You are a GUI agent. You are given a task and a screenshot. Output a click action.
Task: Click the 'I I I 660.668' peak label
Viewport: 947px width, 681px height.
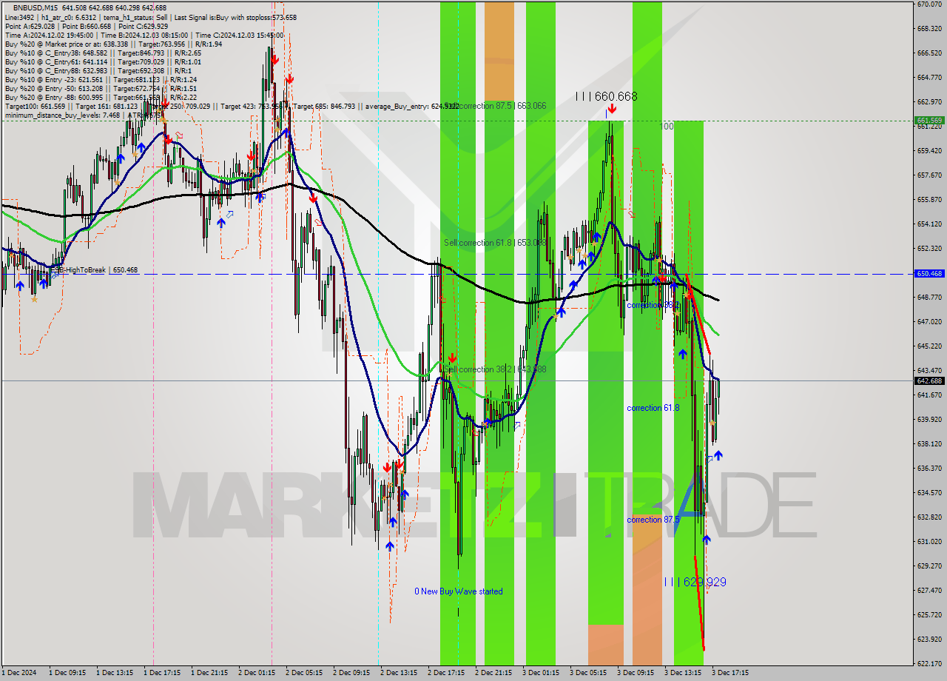click(607, 96)
